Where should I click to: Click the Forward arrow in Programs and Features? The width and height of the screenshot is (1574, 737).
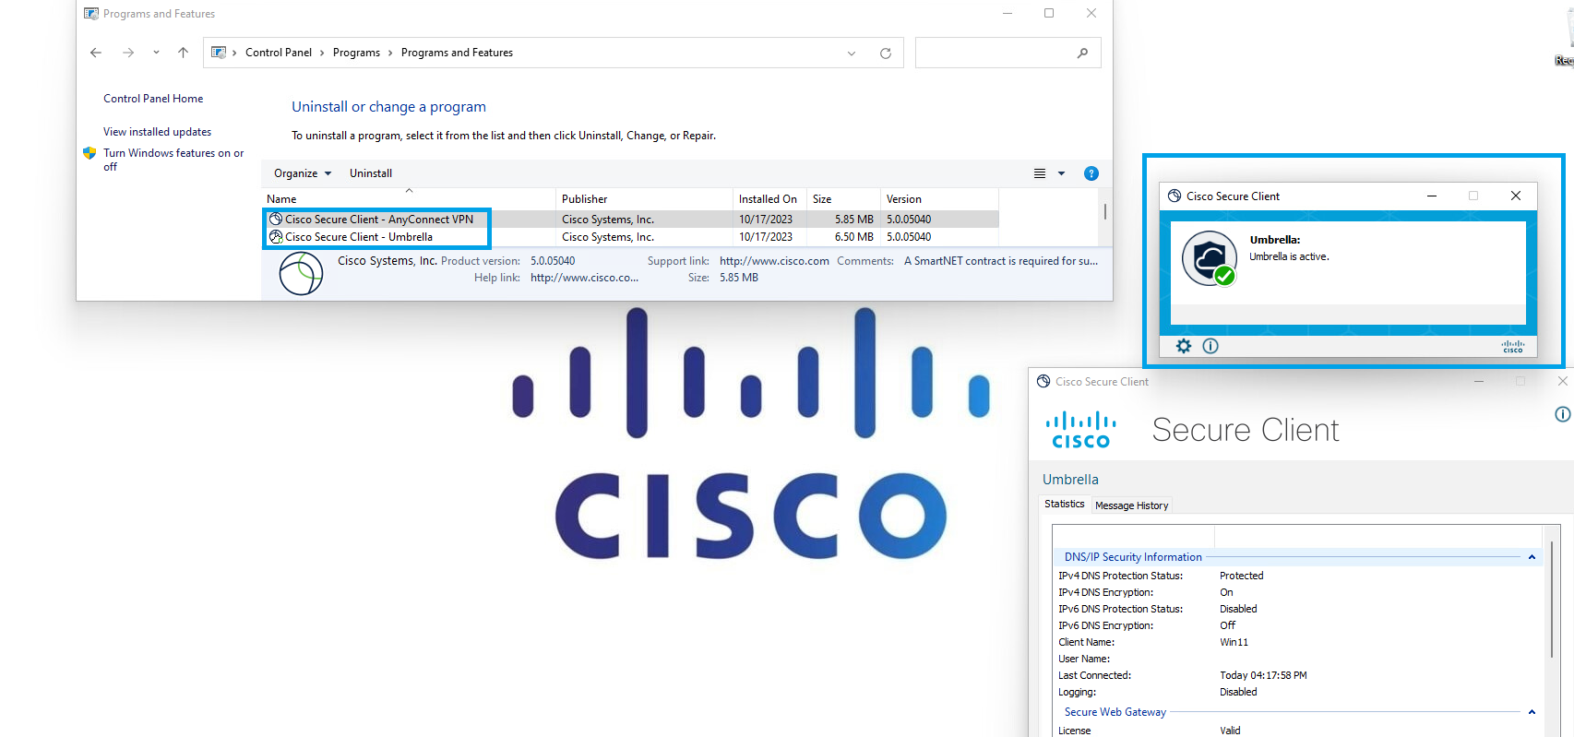pyautogui.click(x=128, y=53)
